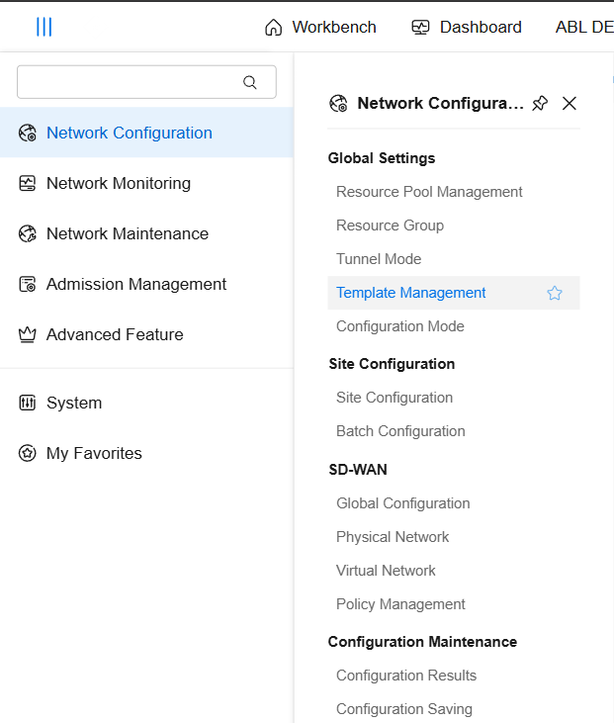Select Configuration Results entry
The width and height of the screenshot is (614, 723).
coord(406,676)
